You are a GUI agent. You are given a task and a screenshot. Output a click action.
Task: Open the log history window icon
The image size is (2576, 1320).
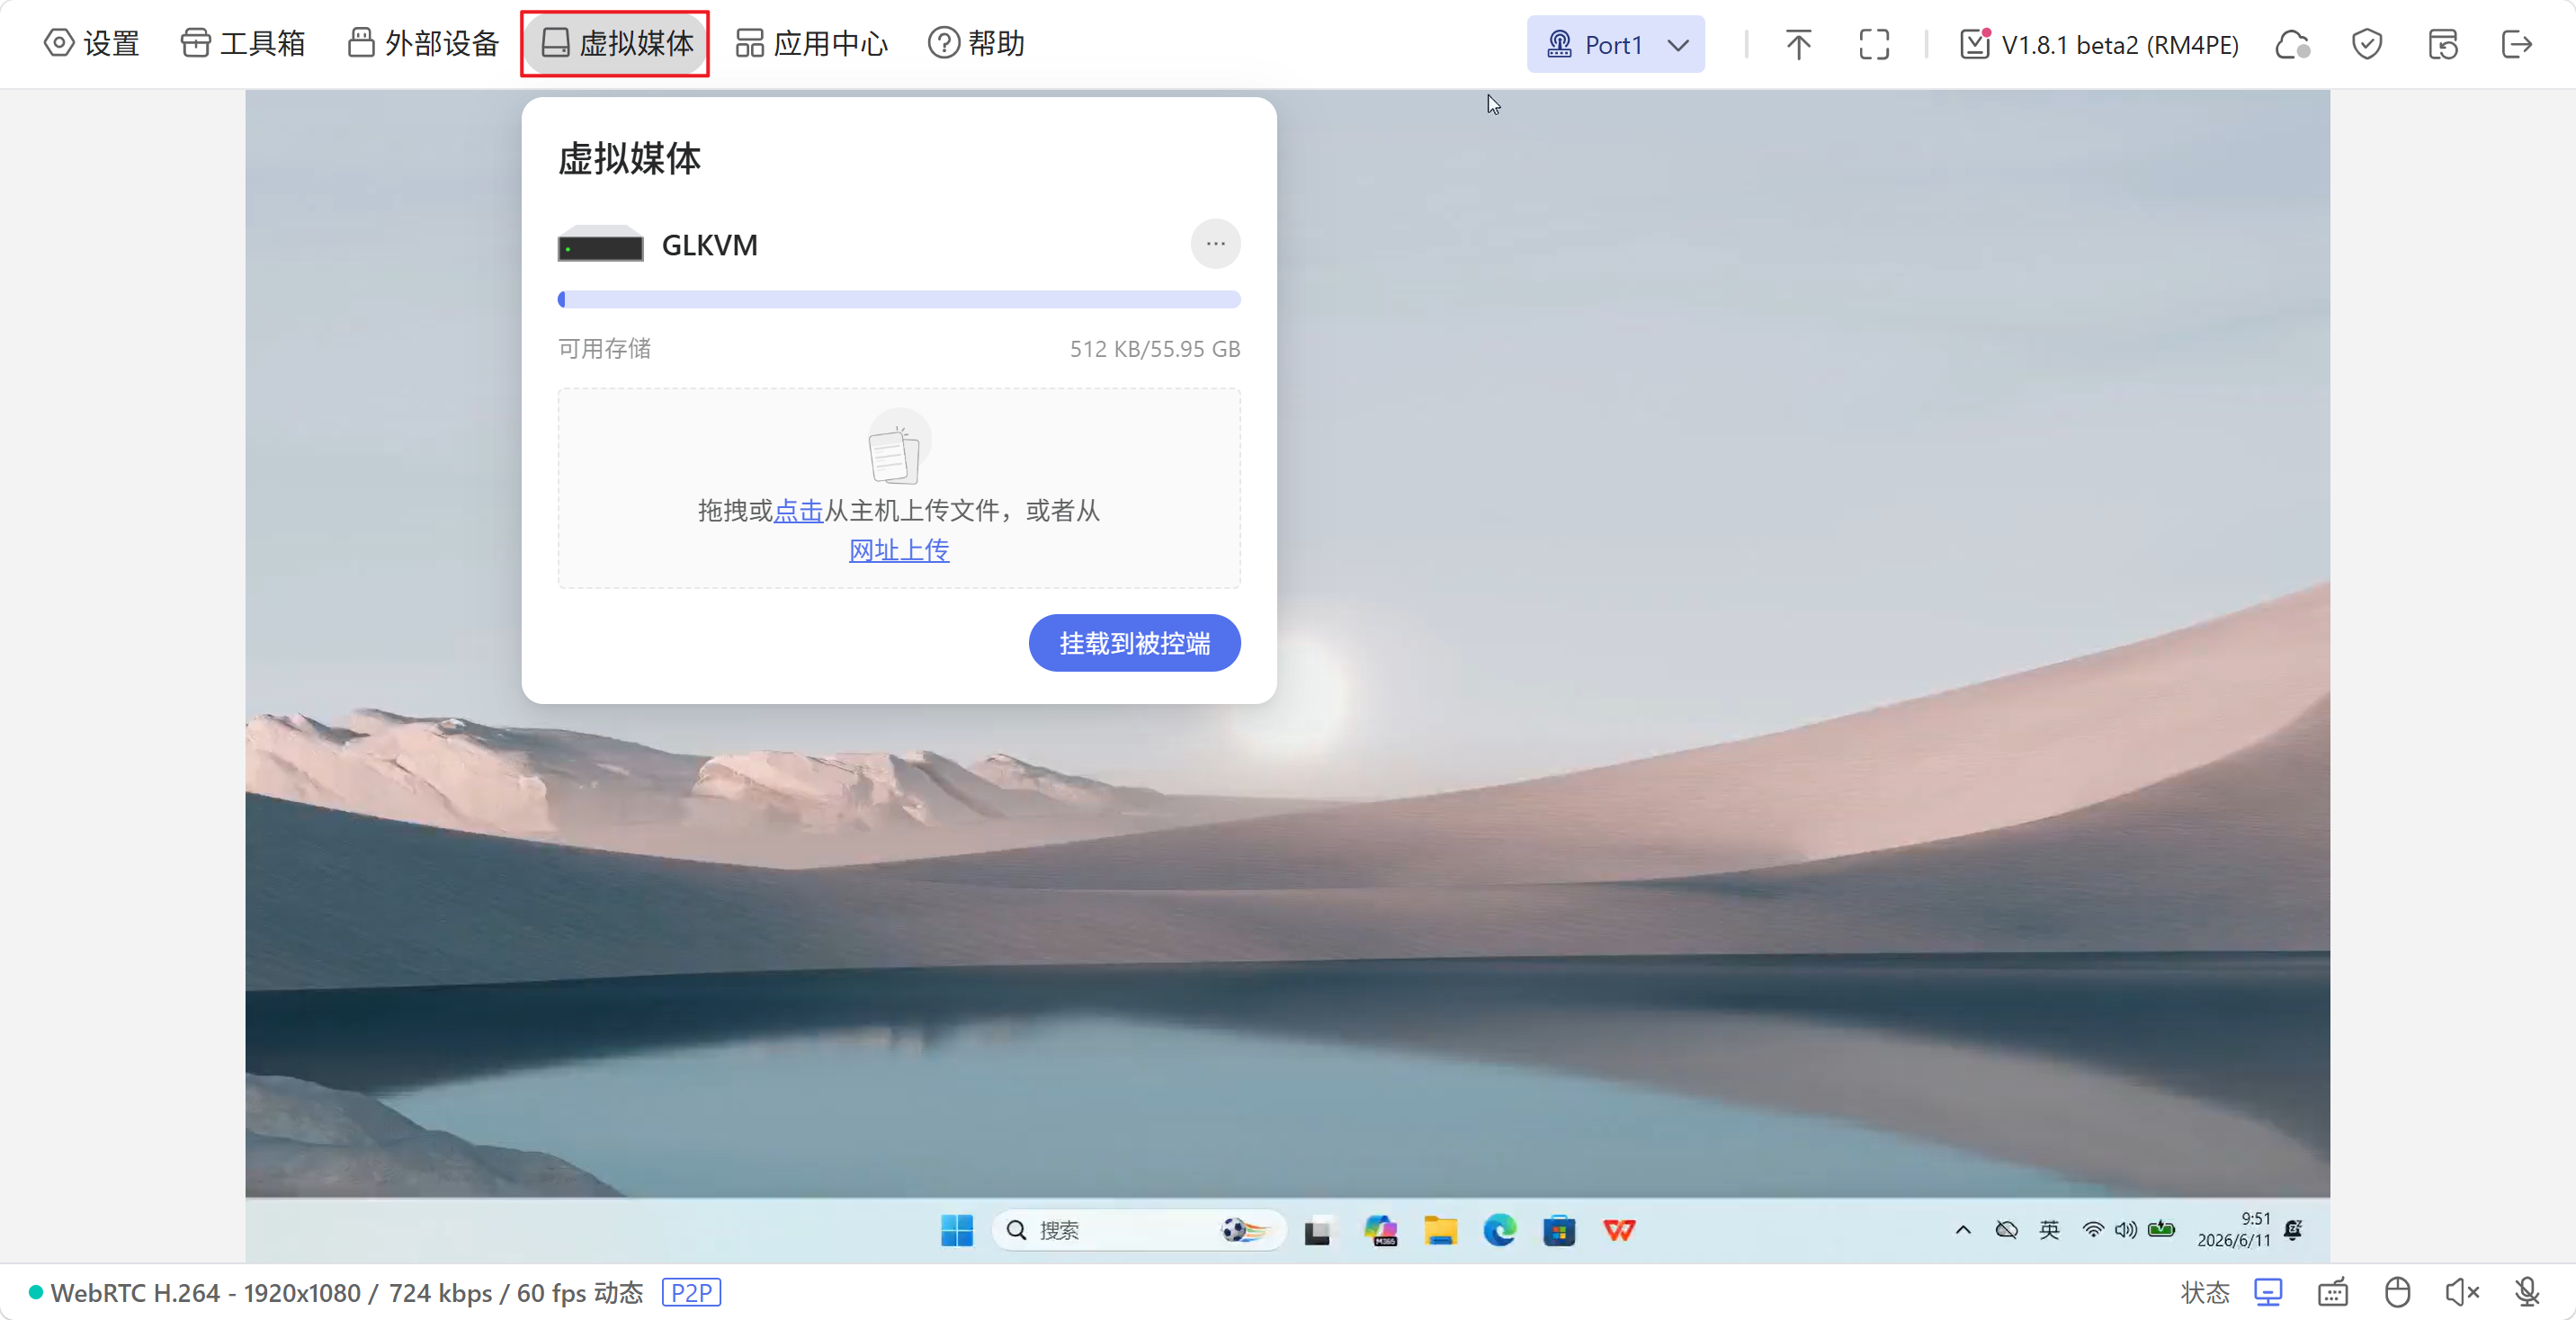coord(2443,44)
